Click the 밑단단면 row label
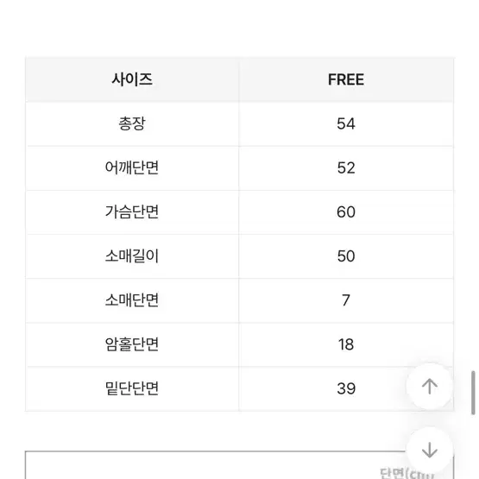Viewport: 479px width, 479px height. (x=132, y=388)
